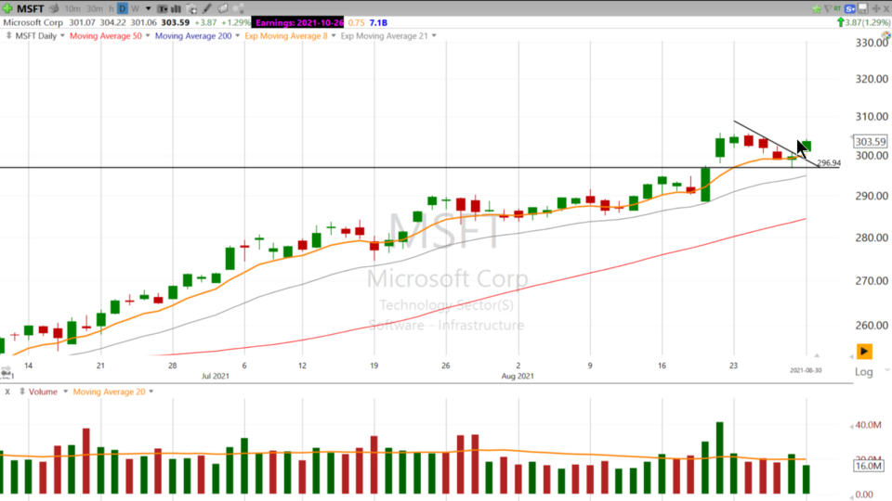
Task: Click the bar chart type icon
Action: 177,8
